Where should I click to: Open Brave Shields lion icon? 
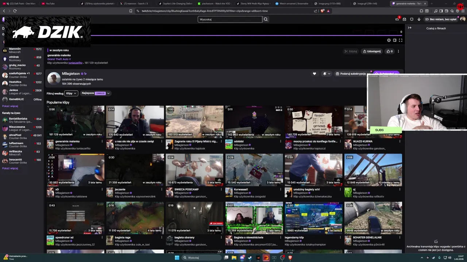pos(322,11)
